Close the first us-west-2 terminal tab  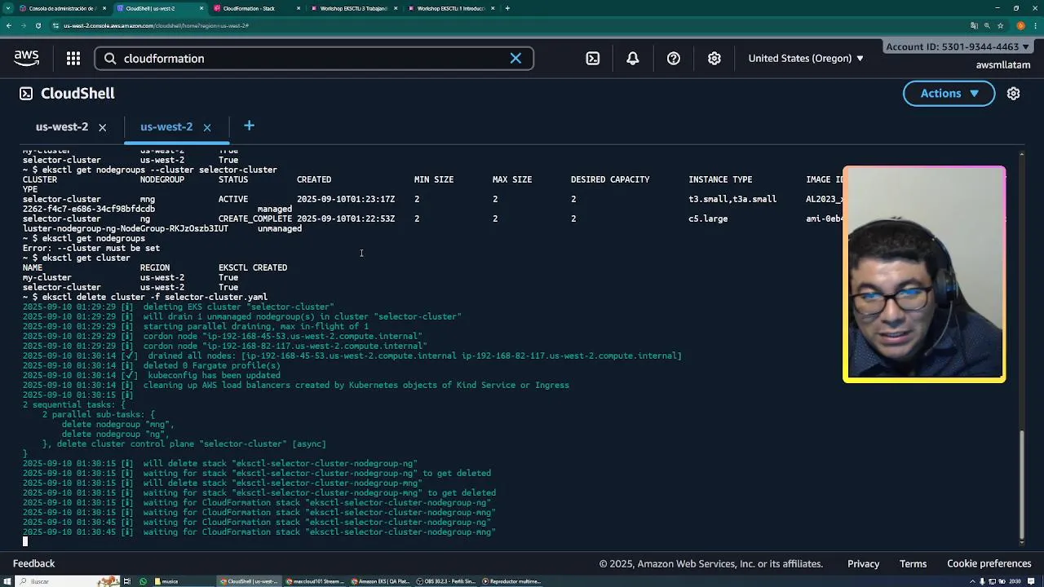(102, 127)
